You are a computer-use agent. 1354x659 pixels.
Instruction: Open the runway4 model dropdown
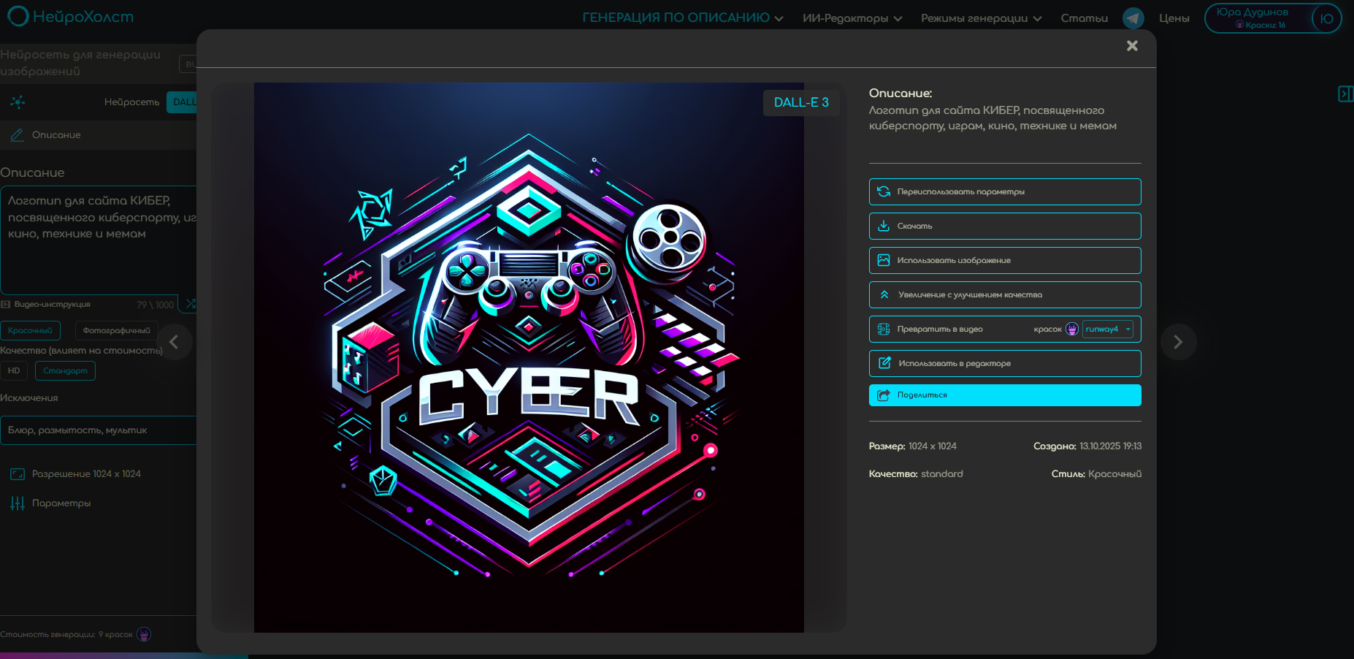(x=1107, y=329)
